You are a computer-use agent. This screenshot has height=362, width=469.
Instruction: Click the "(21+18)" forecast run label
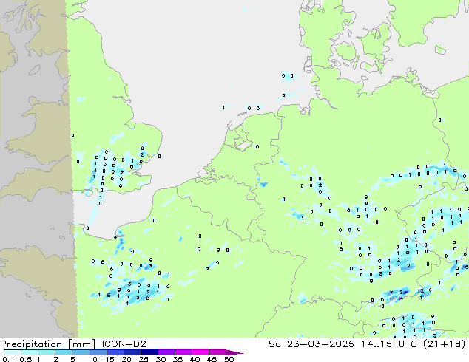445,344
